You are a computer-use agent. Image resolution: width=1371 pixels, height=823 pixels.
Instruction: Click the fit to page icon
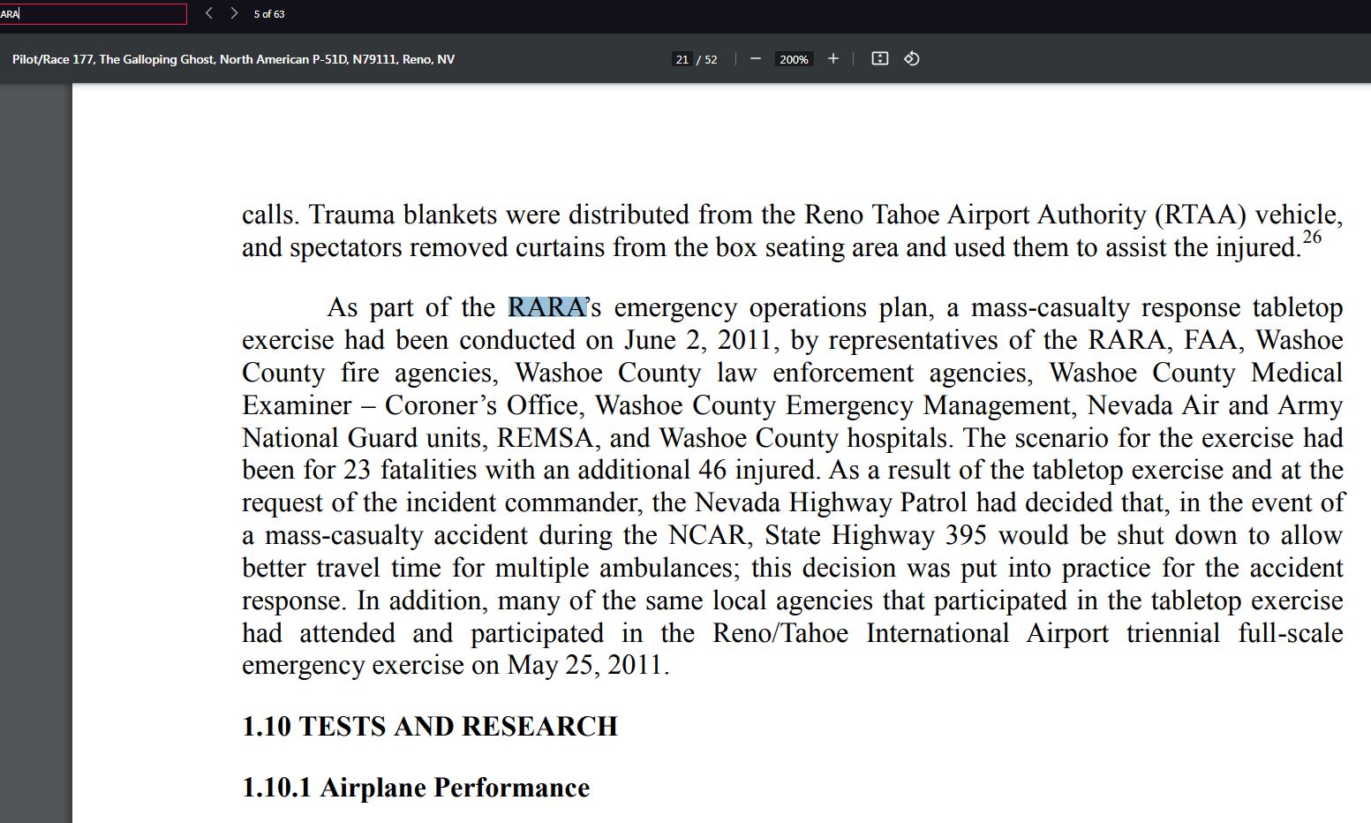pos(880,59)
